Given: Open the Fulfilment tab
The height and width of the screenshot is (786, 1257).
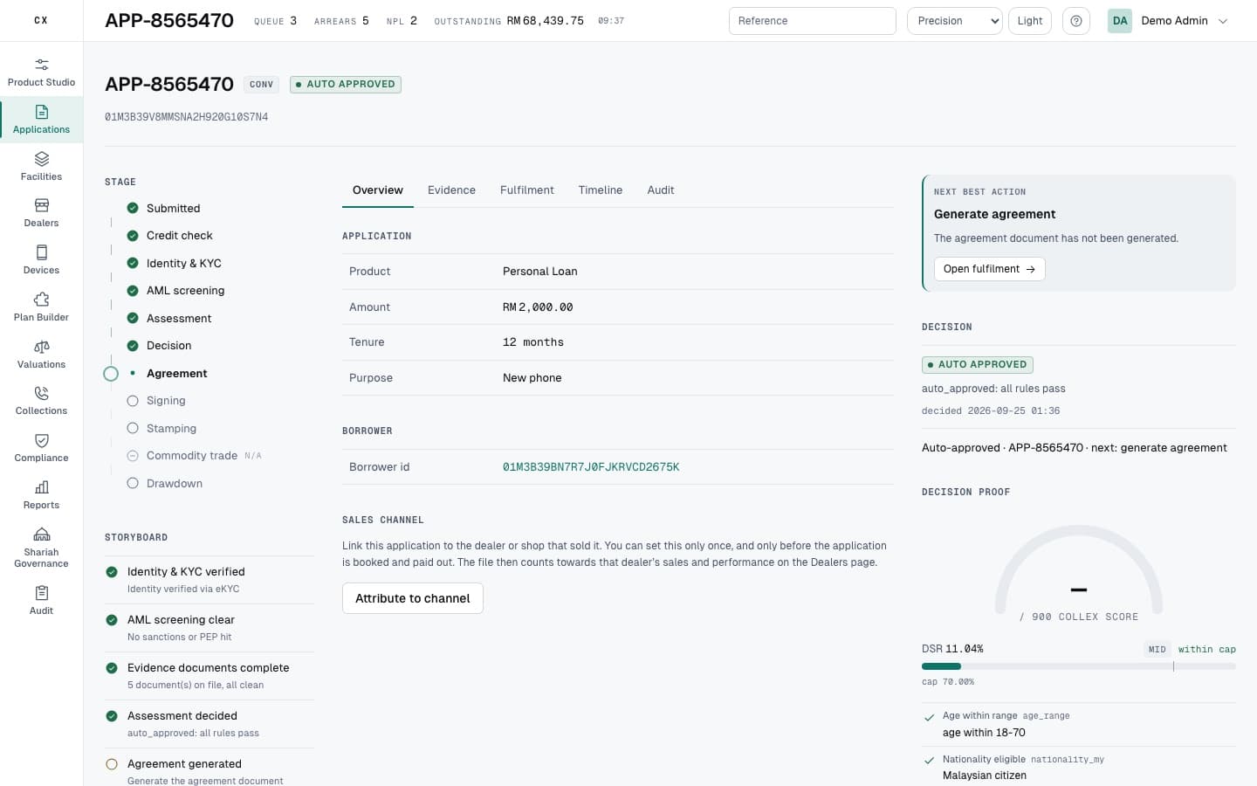Looking at the screenshot, I should pyautogui.click(x=526, y=190).
